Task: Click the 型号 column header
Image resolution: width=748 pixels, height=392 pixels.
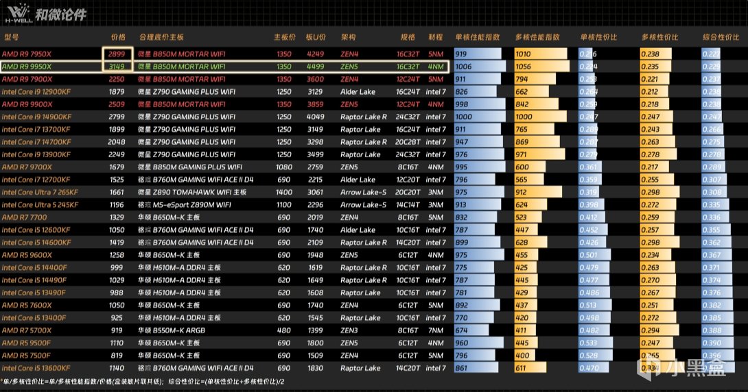Action: [x=12, y=37]
